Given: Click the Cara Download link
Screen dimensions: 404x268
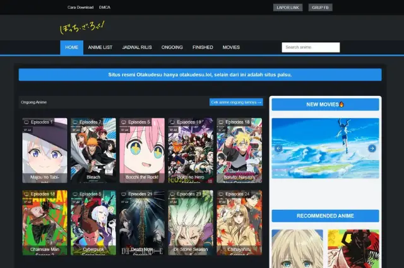Looking at the screenshot, I should (x=80, y=8).
